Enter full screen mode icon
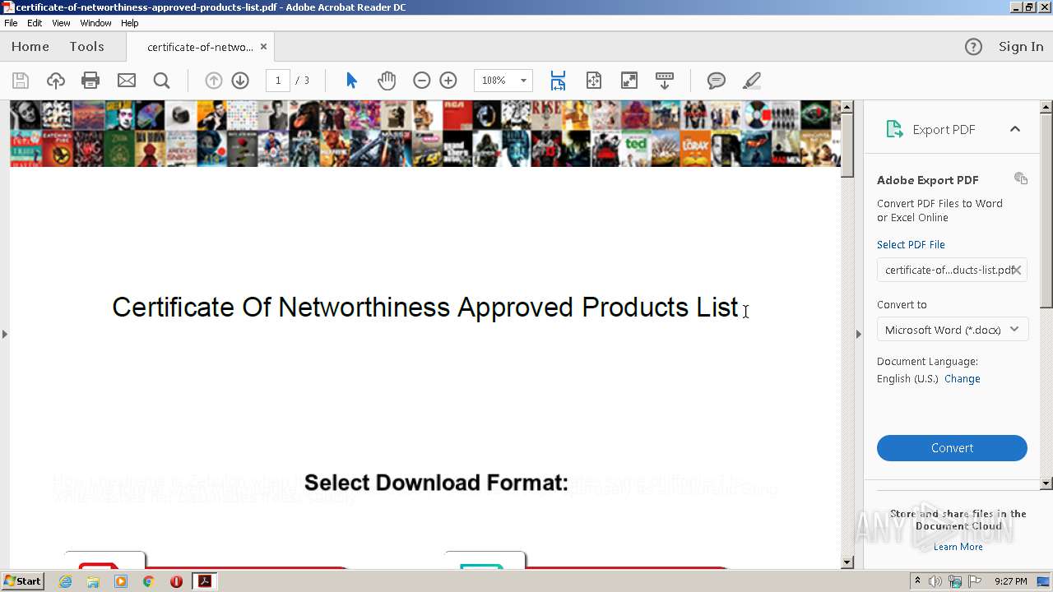The image size is (1053, 592). tap(629, 81)
